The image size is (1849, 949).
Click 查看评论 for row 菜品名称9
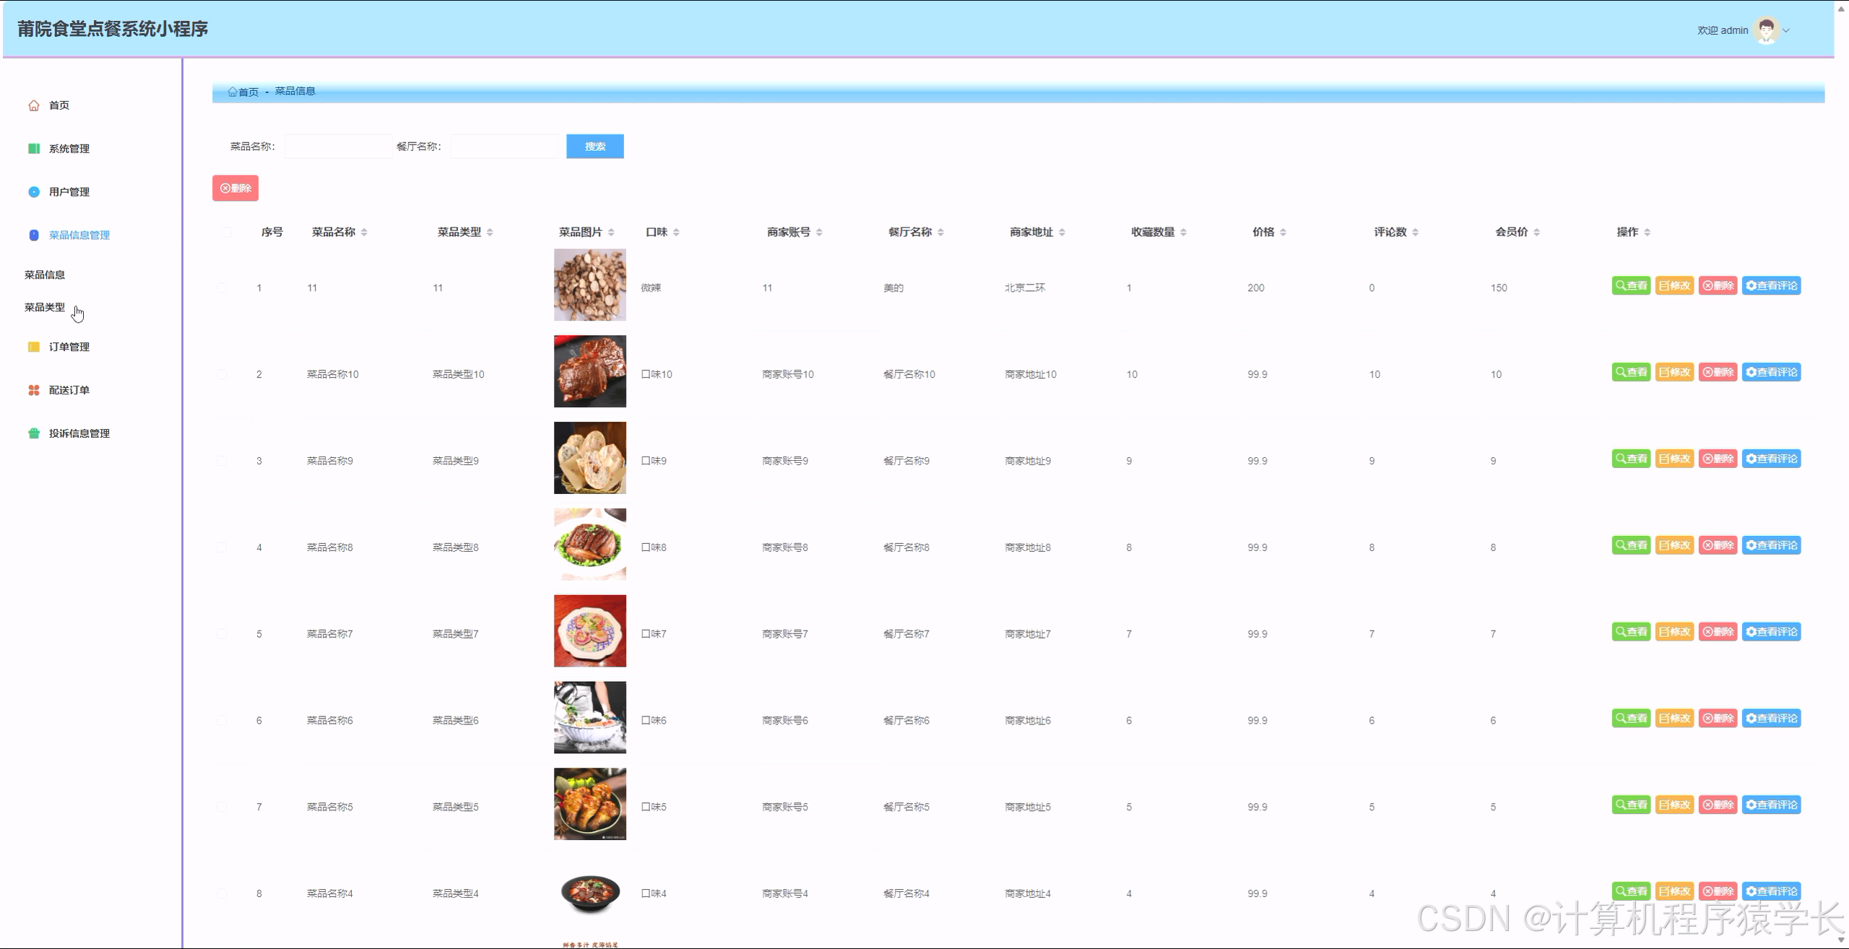(x=1771, y=459)
